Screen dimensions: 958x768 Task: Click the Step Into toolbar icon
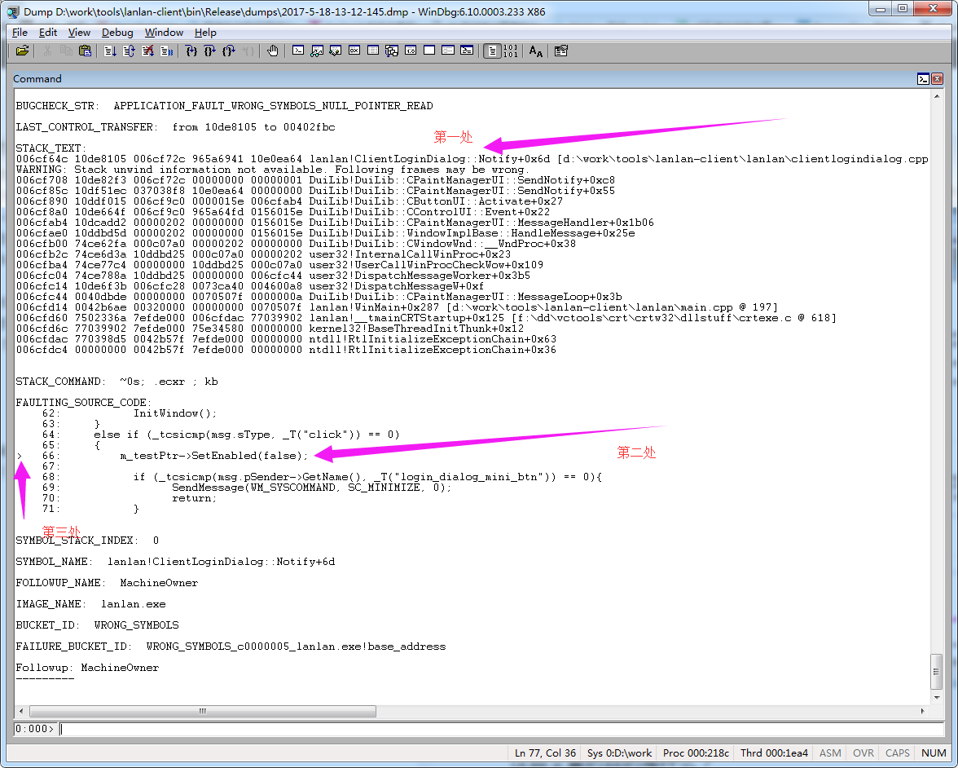pyautogui.click(x=191, y=51)
